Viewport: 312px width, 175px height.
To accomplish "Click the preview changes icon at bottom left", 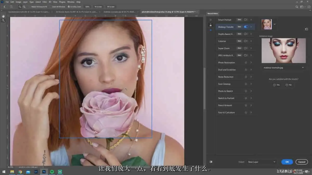I will tap(211, 162).
